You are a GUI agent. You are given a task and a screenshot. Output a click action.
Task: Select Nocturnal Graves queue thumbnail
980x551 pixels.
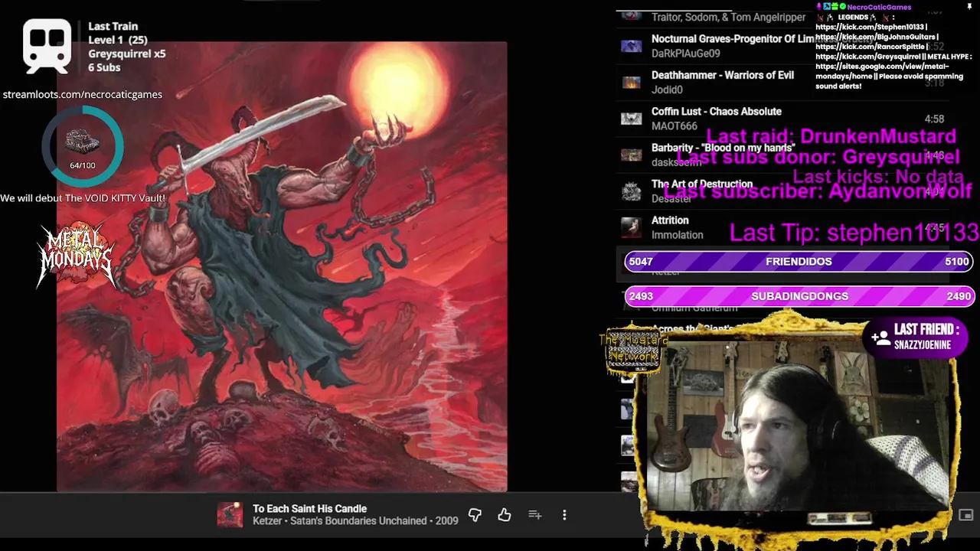click(x=631, y=46)
